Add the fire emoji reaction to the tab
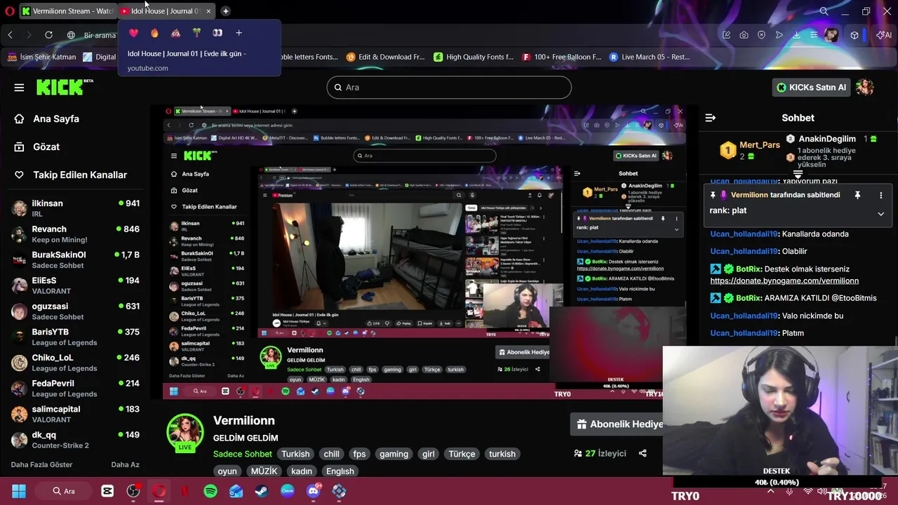Viewport: 898px width, 505px height. (x=154, y=33)
